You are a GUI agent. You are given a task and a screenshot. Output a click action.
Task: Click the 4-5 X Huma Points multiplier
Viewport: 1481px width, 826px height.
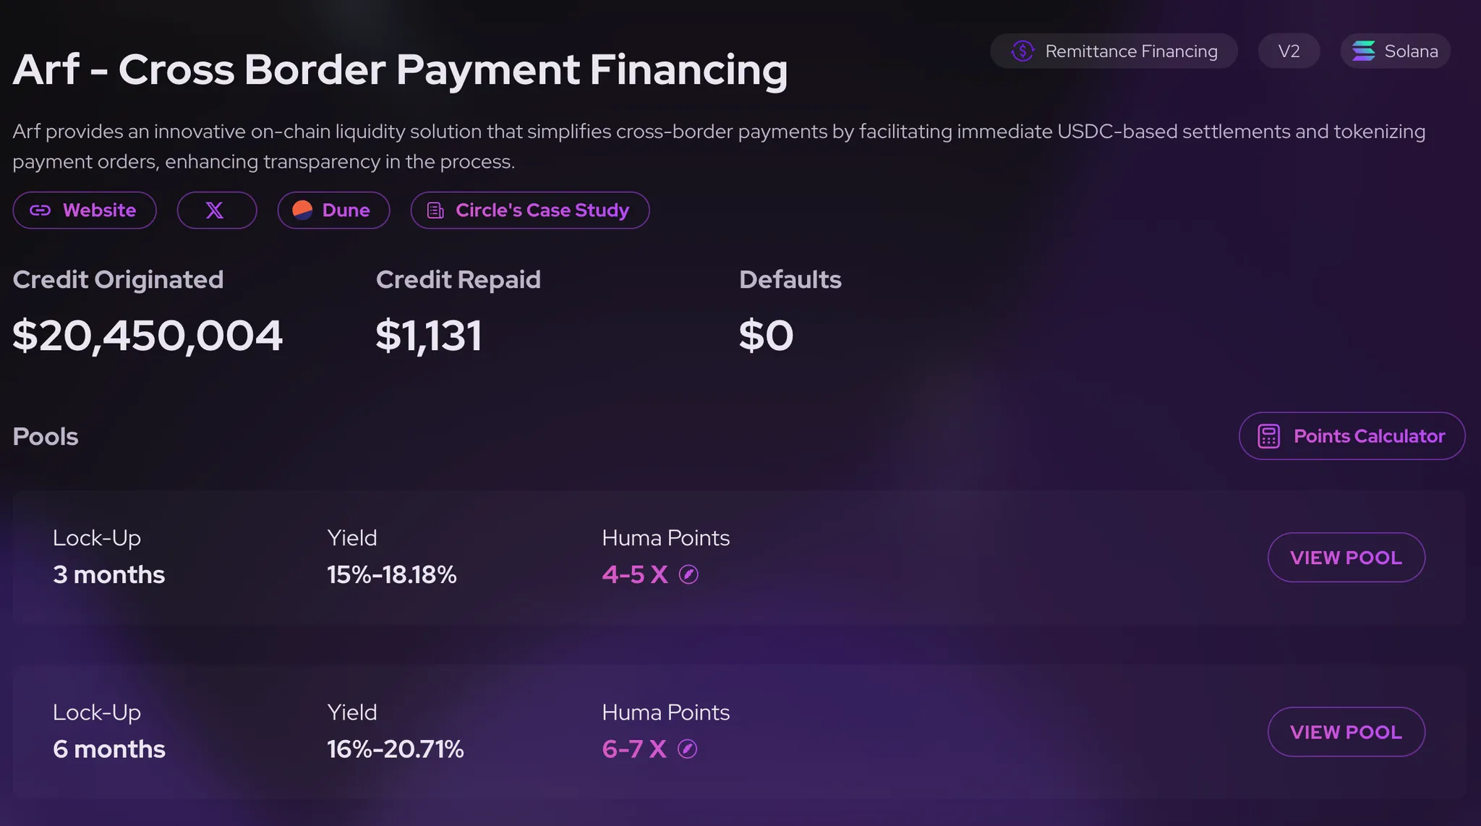[633, 574]
